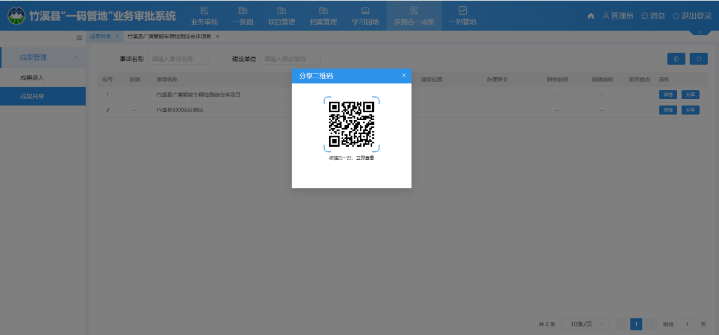Click the 竹溪县 system logo emblem
The height and width of the screenshot is (335, 719).
(x=16, y=15)
